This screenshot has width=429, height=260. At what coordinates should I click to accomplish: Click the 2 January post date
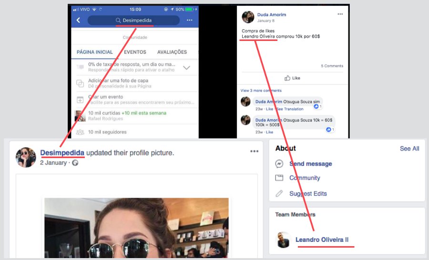point(53,163)
